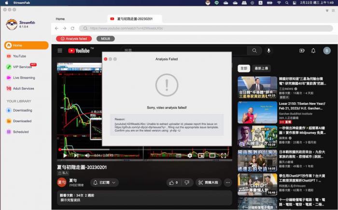Toggle theater mode in the player
The height and width of the screenshot is (210, 338).
pos(212,155)
